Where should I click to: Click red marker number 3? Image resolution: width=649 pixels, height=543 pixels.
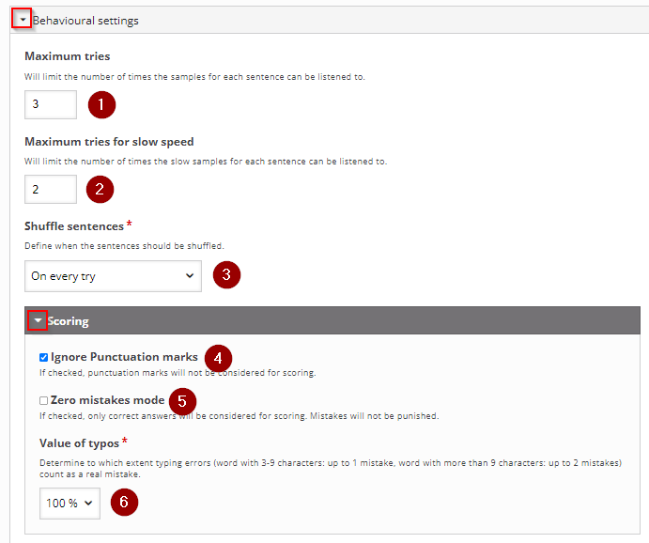click(226, 275)
